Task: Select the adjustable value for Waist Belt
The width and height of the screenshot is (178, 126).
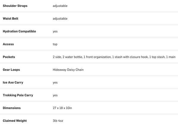Action: (x=60, y=19)
